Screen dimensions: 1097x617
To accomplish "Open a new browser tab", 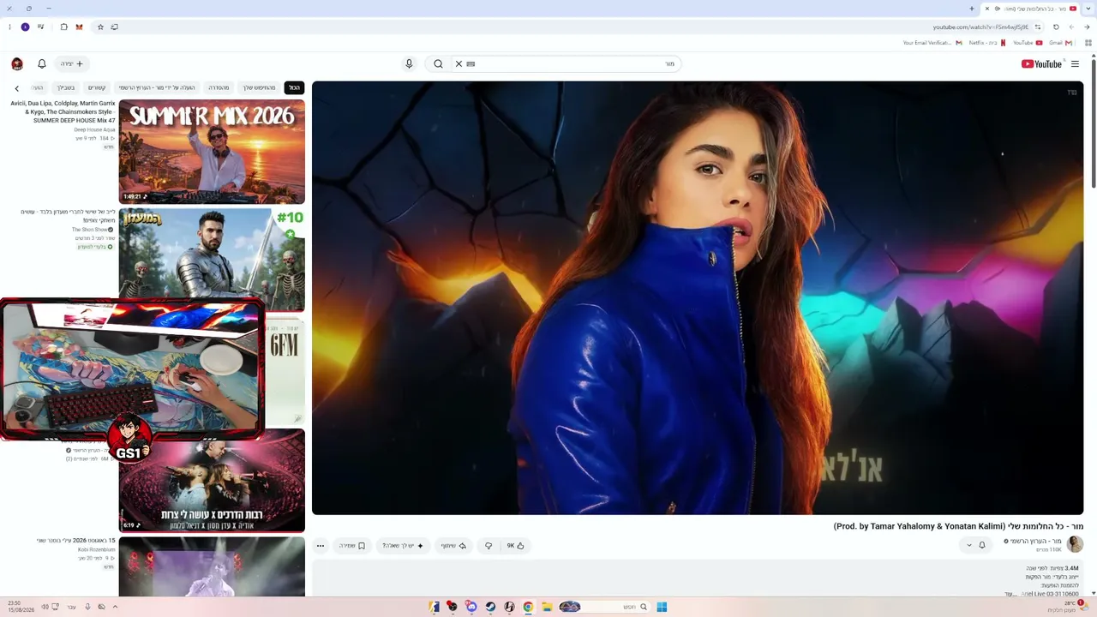I will [971, 9].
